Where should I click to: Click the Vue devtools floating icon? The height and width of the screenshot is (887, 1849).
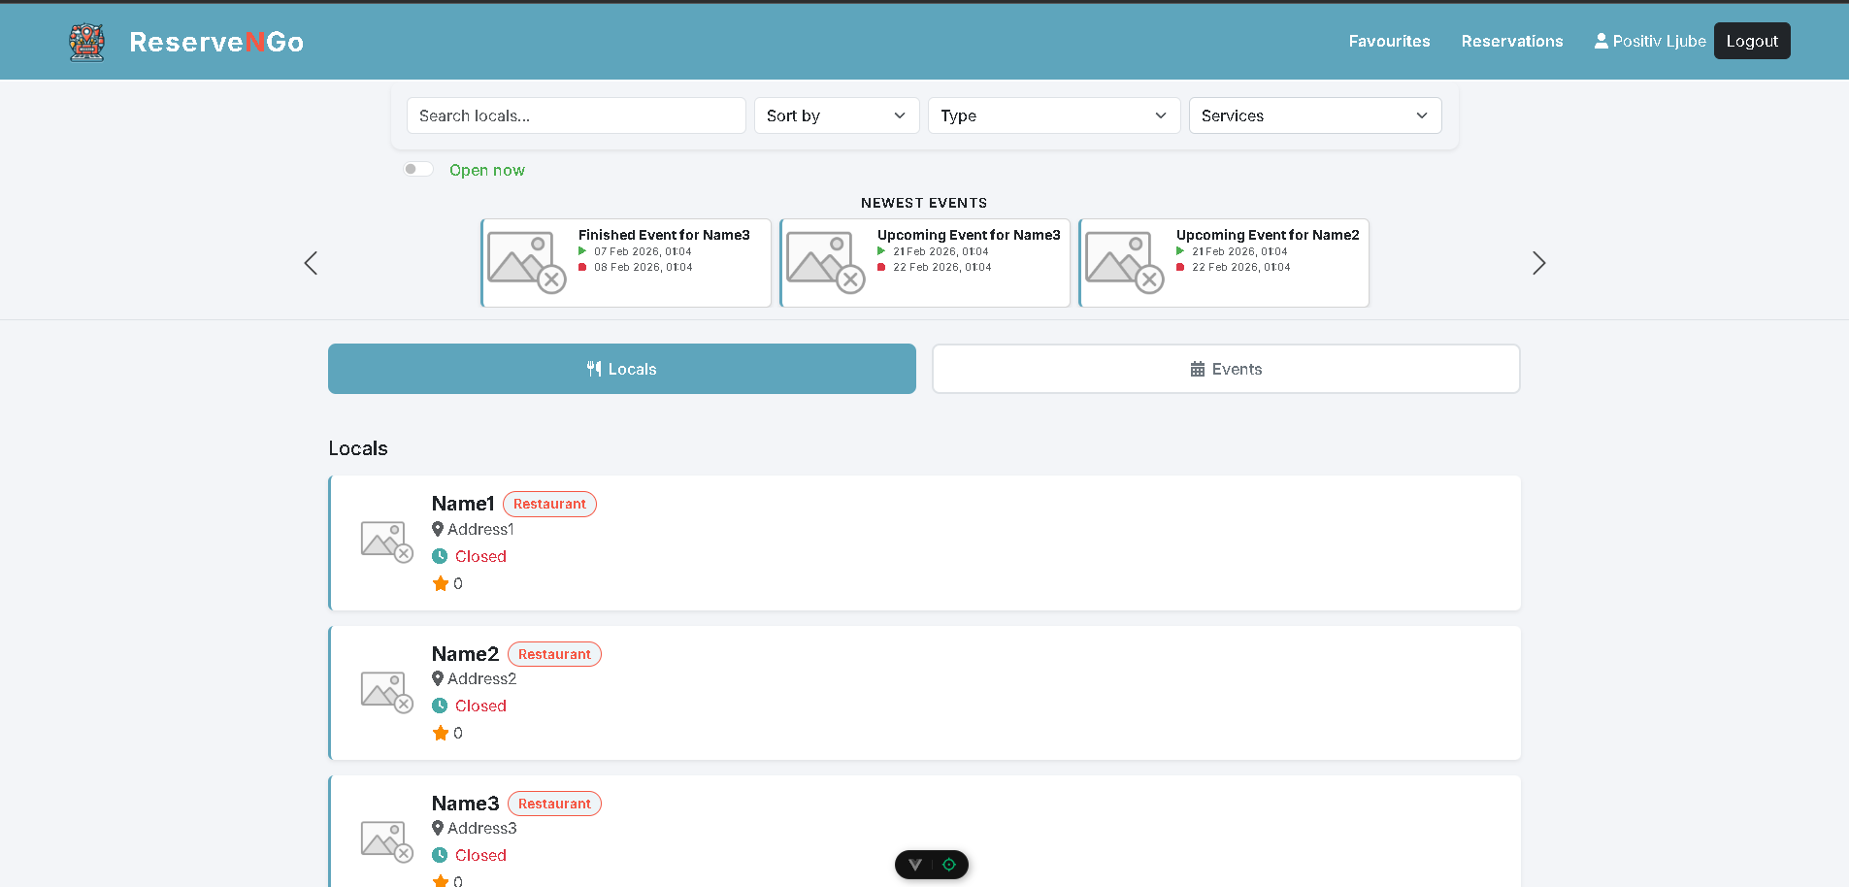pos(914,865)
